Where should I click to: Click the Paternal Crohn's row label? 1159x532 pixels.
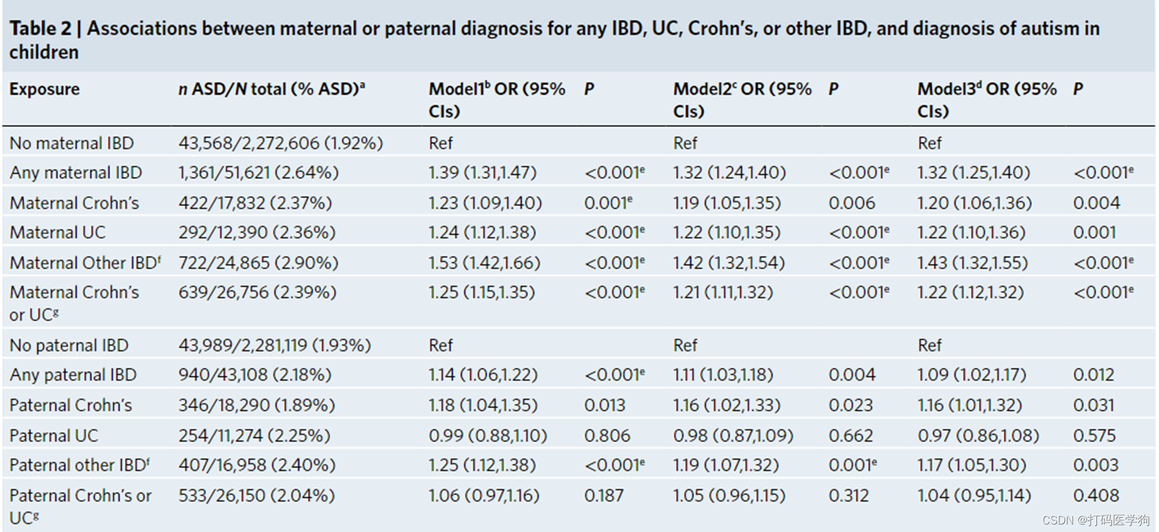(71, 405)
